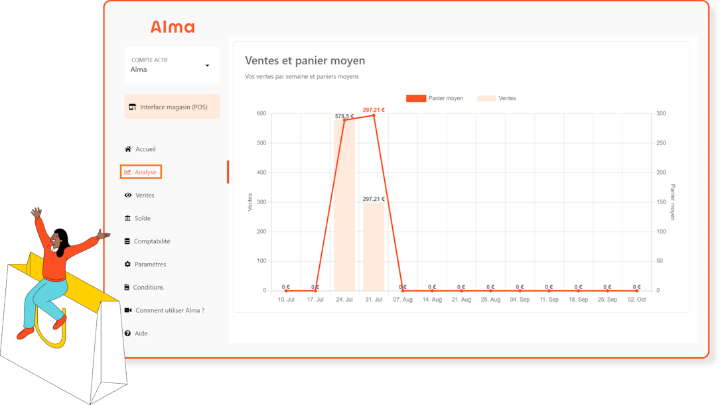Click the 24. Jul sales bar
Screen dimensions: 722x405
[344, 205]
